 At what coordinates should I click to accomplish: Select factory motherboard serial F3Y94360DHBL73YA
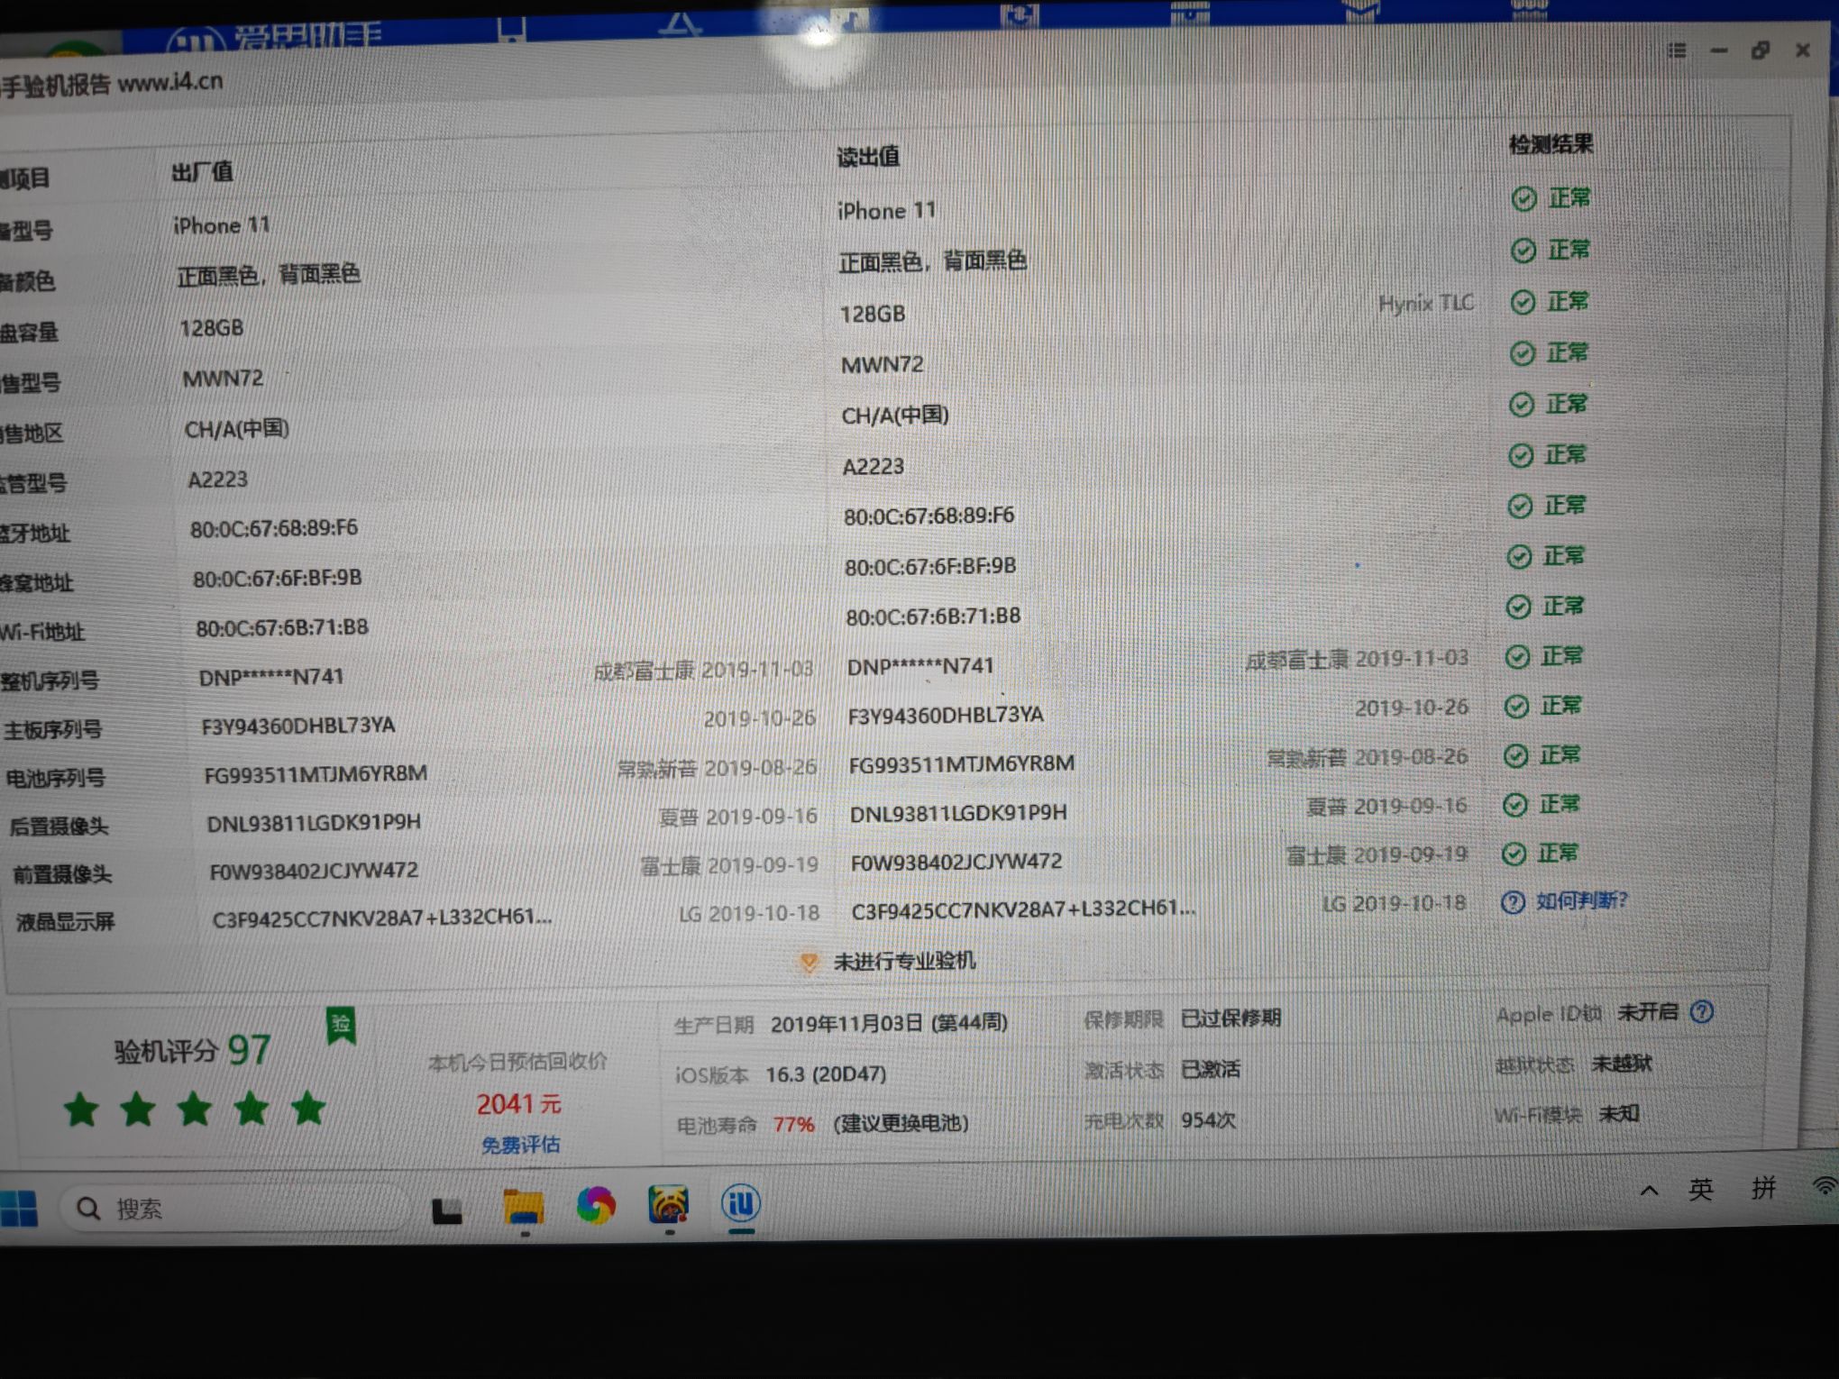(x=298, y=726)
